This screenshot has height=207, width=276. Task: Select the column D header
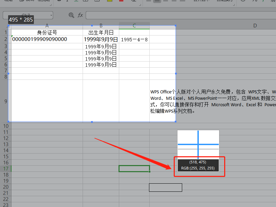(x=255, y=26)
